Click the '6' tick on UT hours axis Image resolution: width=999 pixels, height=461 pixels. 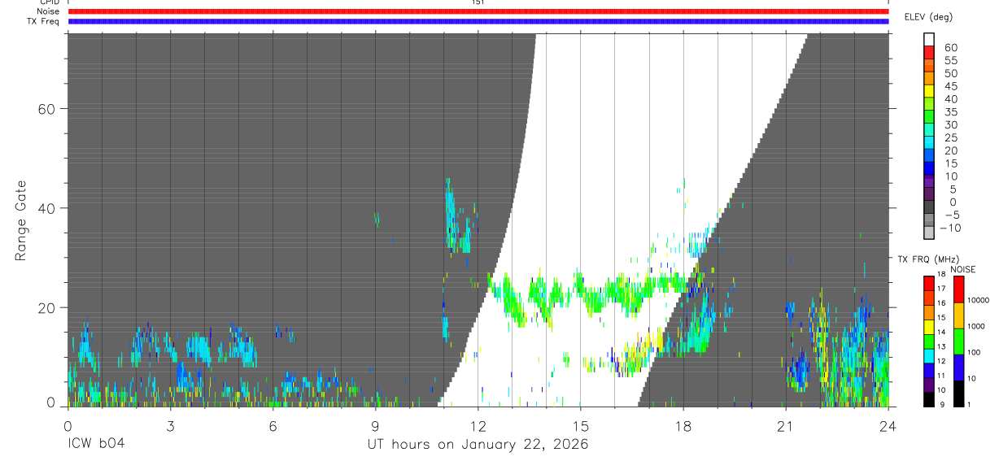click(273, 427)
